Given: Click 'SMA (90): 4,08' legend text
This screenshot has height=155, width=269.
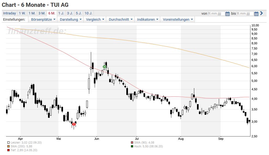Looking at the screenshot, I should pos(144,142).
